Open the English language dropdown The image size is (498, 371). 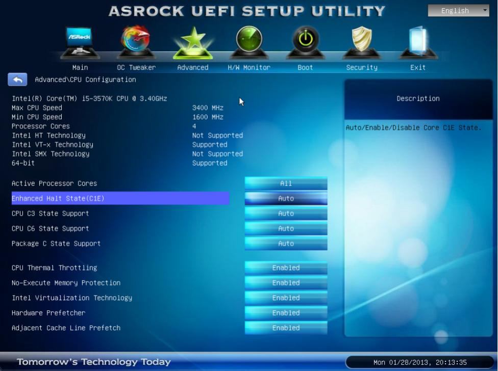458,11
